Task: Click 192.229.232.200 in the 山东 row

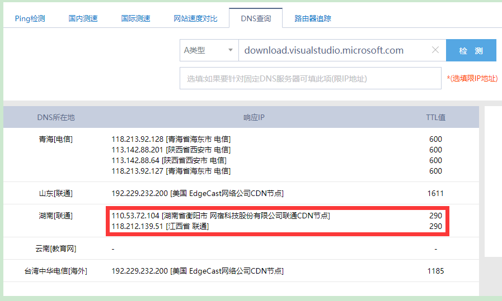Action: pyautogui.click(x=198, y=193)
